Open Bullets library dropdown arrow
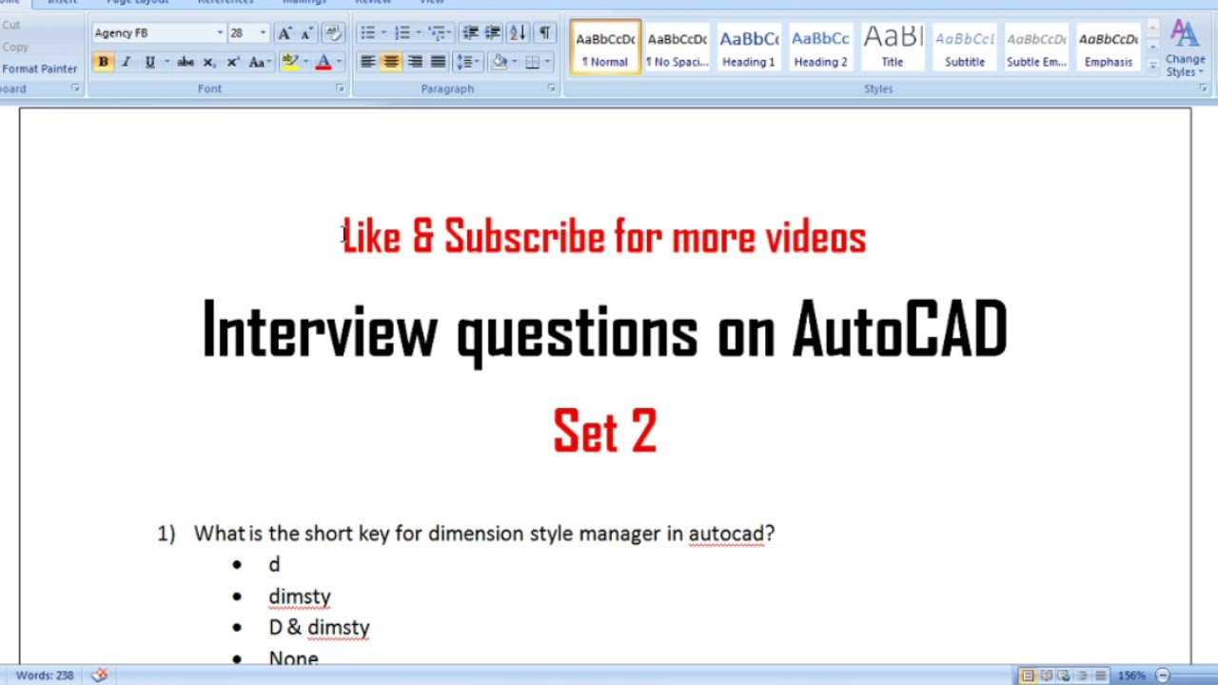The image size is (1218, 685). coord(383,33)
